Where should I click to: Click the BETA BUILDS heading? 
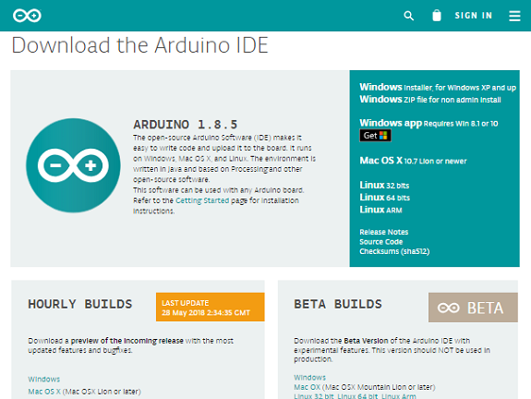tap(338, 304)
